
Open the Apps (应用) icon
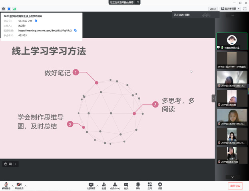149,185
